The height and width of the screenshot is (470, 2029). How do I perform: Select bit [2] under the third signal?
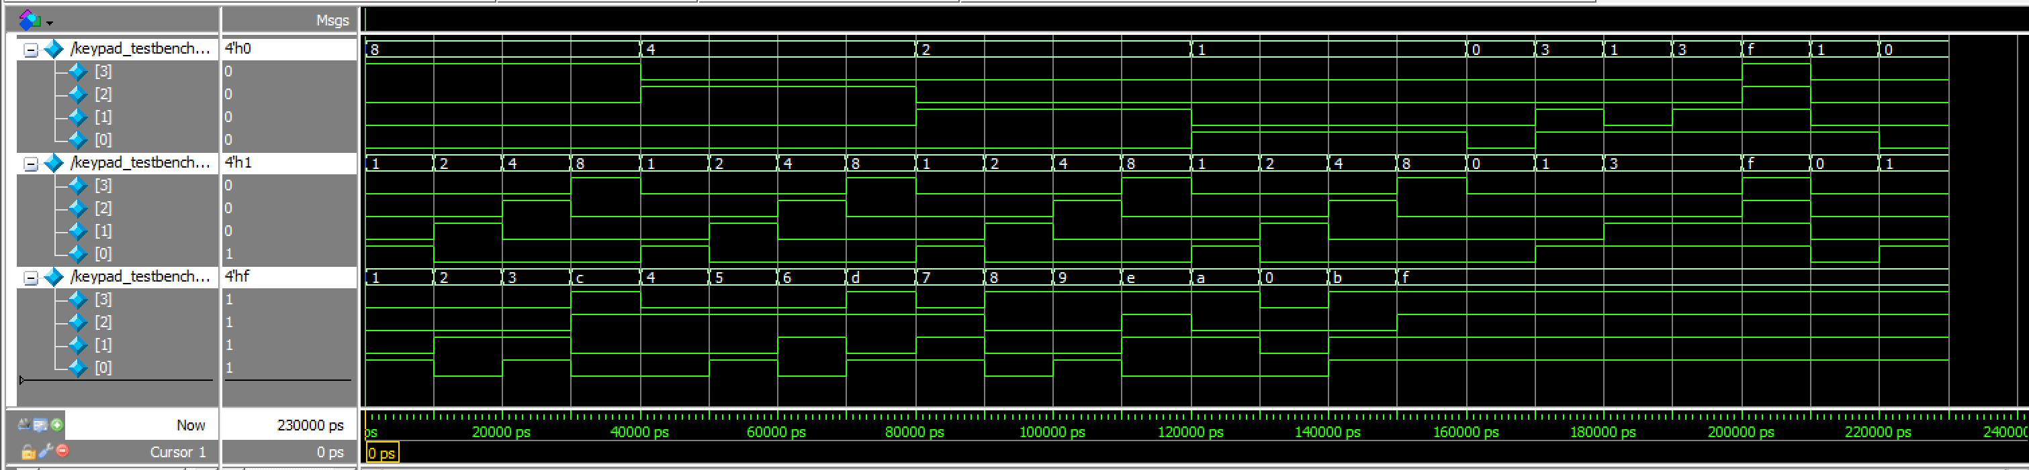point(102,322)
